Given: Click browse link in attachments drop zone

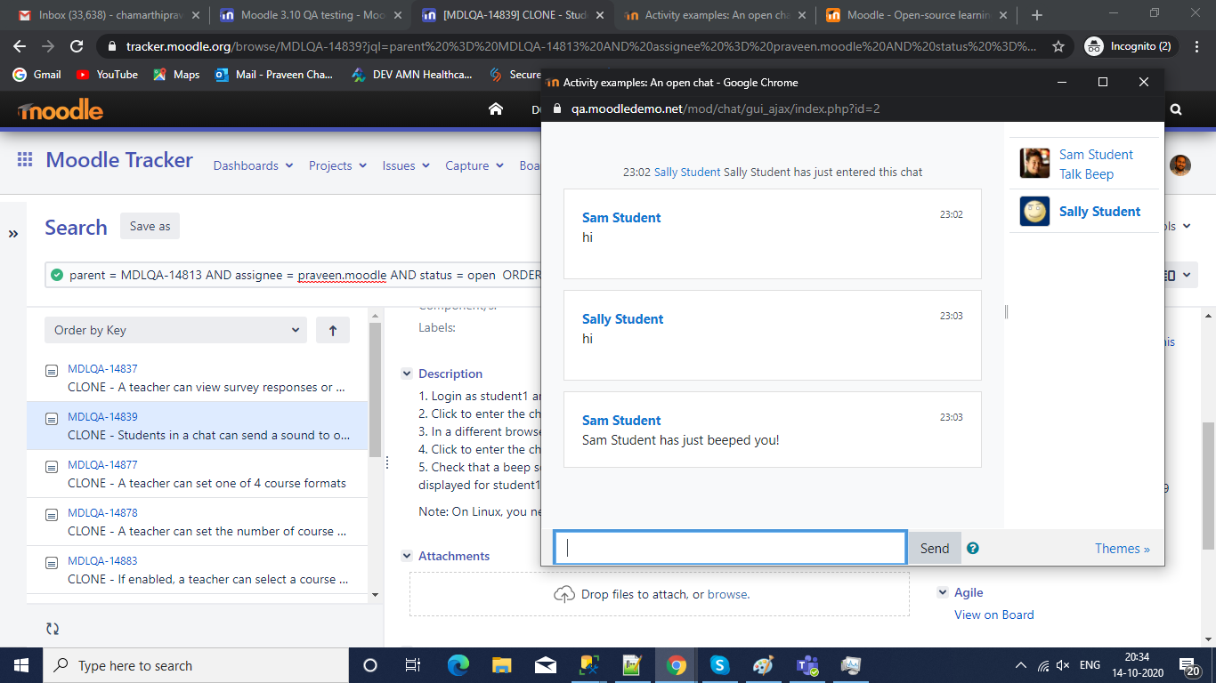Looking at the screenshot, I should [727, 594].
